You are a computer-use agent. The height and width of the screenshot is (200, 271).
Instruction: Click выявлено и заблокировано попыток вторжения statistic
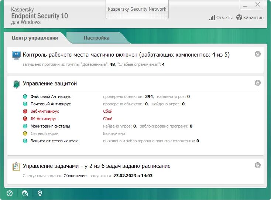pyautogui.click(x=151, y=141)
